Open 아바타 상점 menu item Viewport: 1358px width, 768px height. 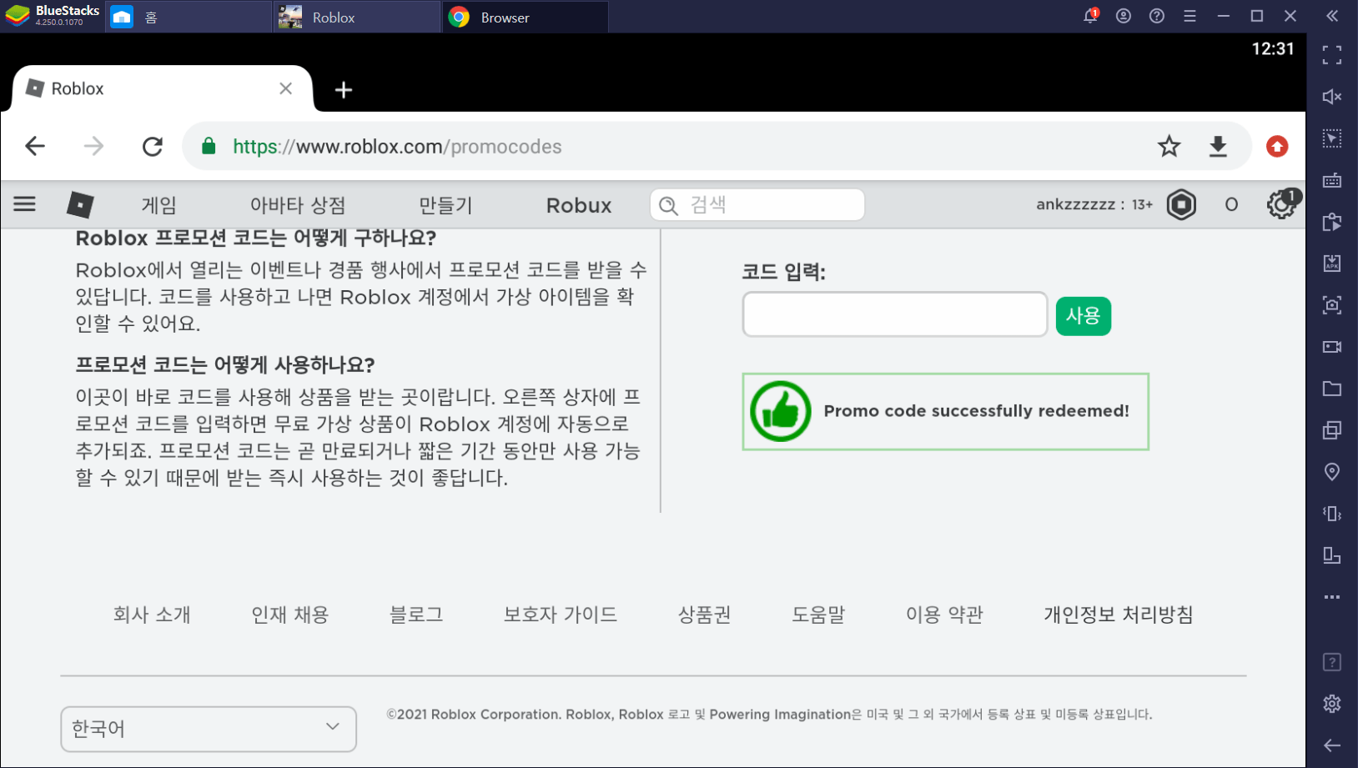tap(298, 205)
